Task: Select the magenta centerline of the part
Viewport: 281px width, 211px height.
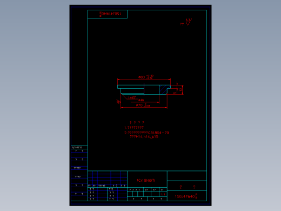Action: click(x=144, y=89)
